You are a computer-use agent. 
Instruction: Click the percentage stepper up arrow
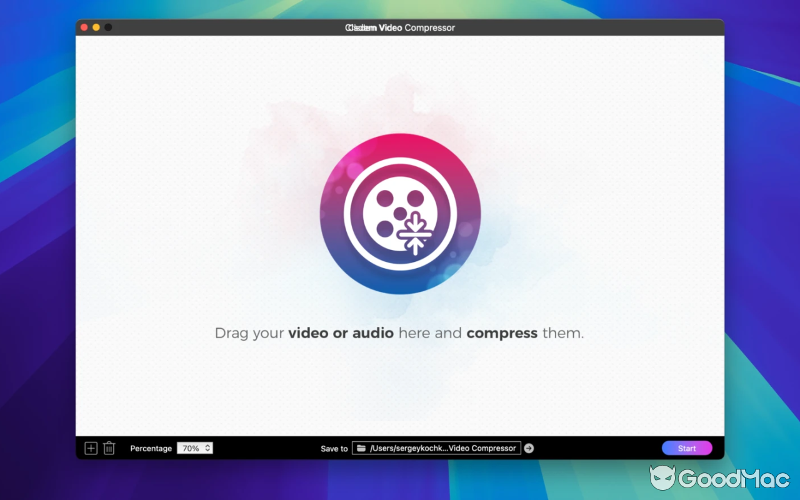207,445
